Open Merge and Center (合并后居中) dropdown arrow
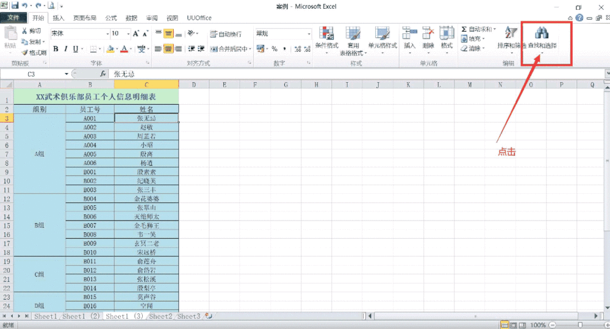 coord(249,49)
